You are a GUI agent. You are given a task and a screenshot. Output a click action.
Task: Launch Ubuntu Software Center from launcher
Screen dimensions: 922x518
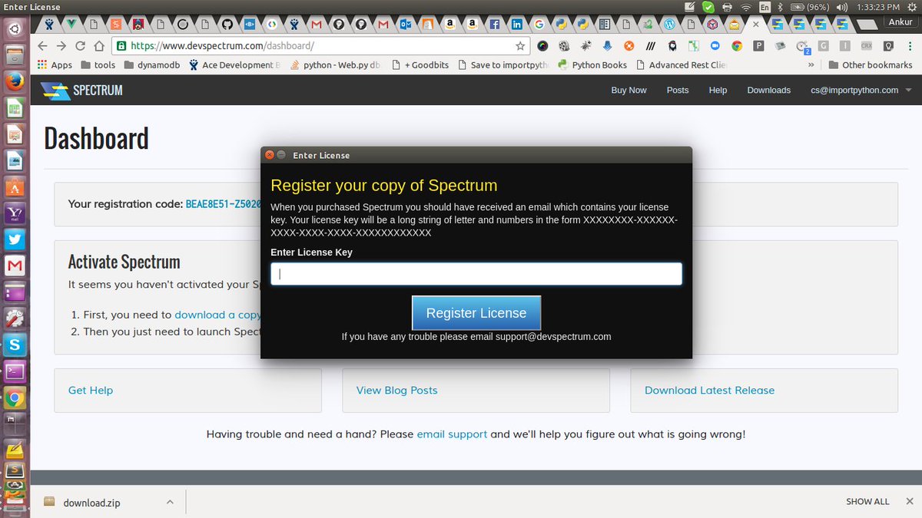15,186
